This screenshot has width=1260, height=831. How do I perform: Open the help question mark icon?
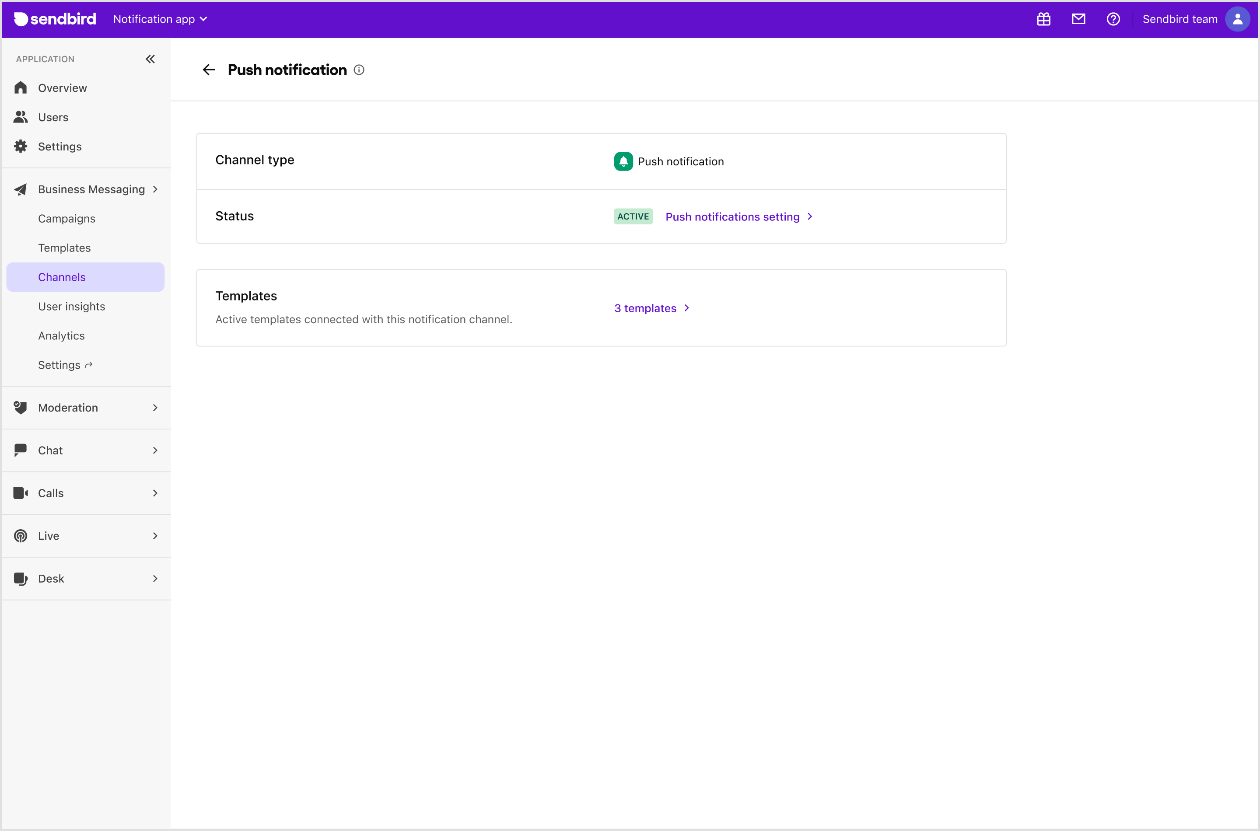(1113, 19)
